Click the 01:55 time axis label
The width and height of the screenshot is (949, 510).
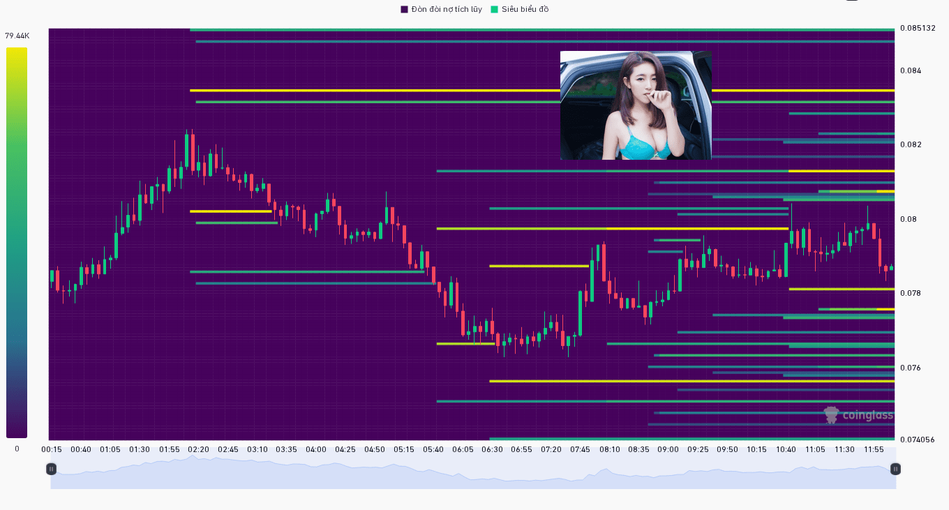(x=169, y=449)
